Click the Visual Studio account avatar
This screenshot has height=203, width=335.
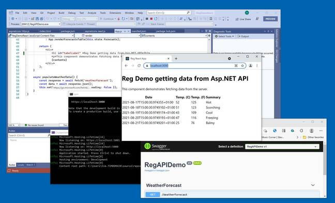(247, 12)
